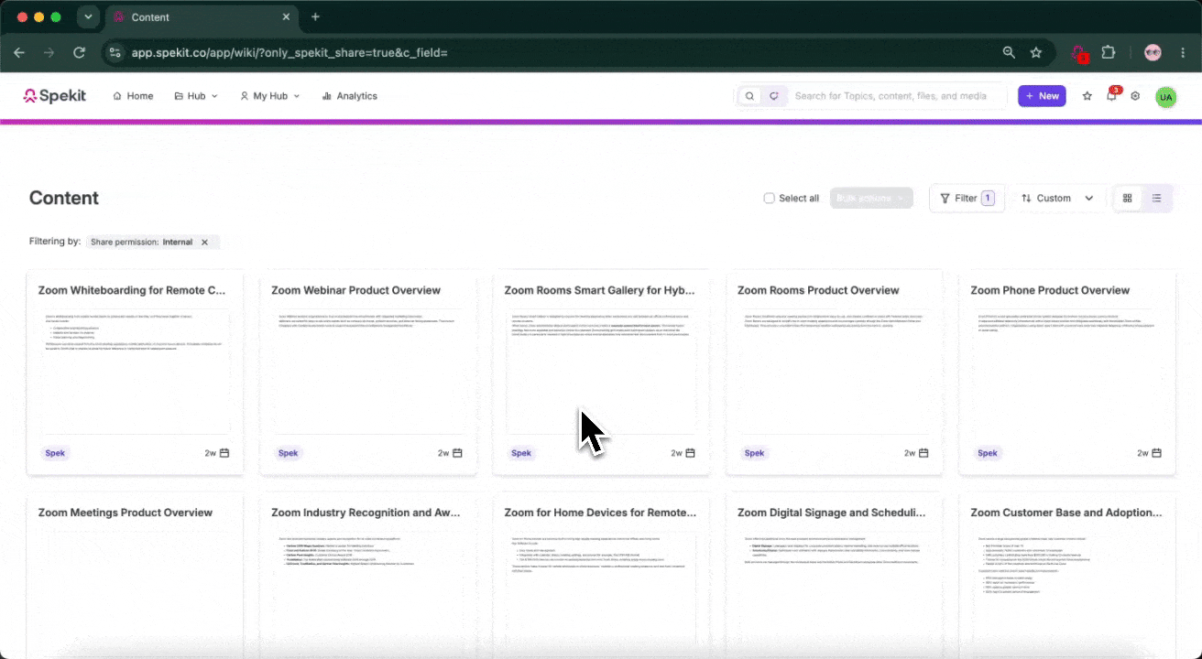
Task: Open the Hub menu
Action: (x=196, y=96)
